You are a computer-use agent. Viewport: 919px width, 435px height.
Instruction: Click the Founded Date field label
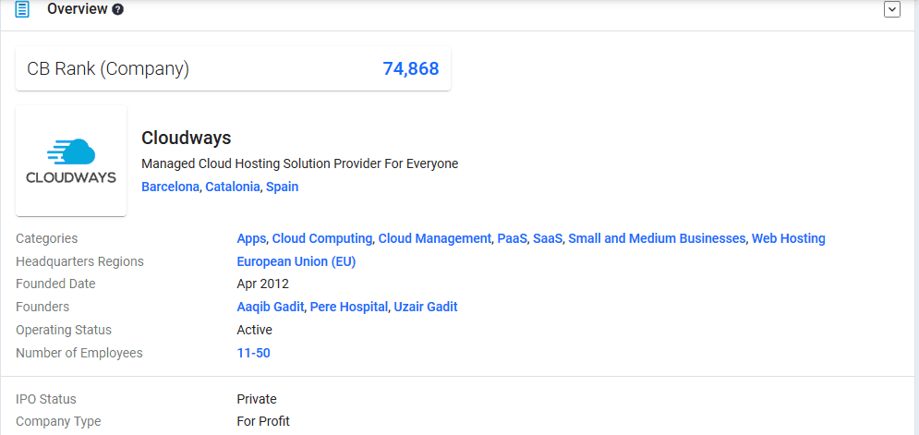click(55, 284)
